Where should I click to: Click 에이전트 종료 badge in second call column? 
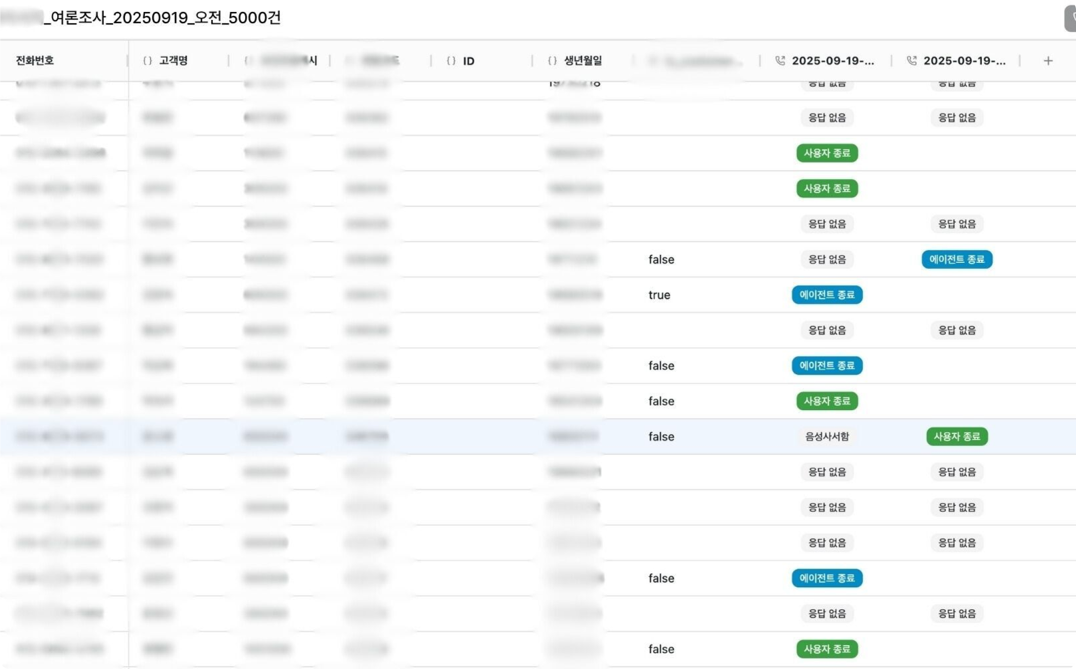[956, 259]
